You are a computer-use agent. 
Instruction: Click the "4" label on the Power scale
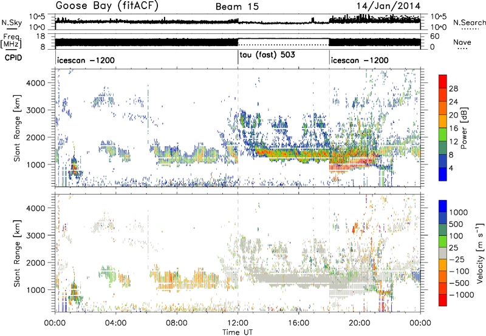(x=451, y=169)
